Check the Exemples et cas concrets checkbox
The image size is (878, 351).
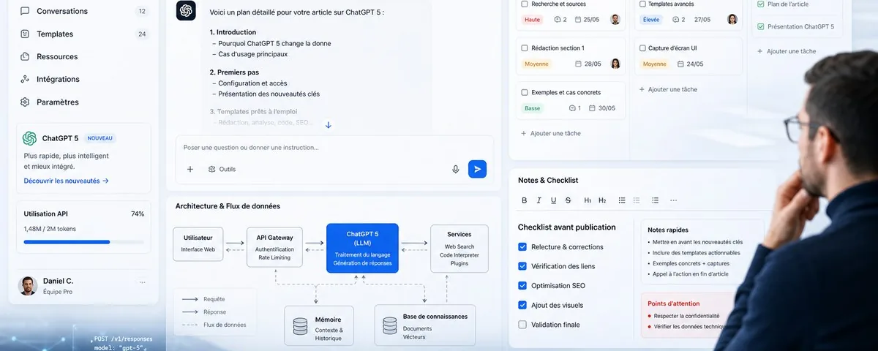[525, 93]
